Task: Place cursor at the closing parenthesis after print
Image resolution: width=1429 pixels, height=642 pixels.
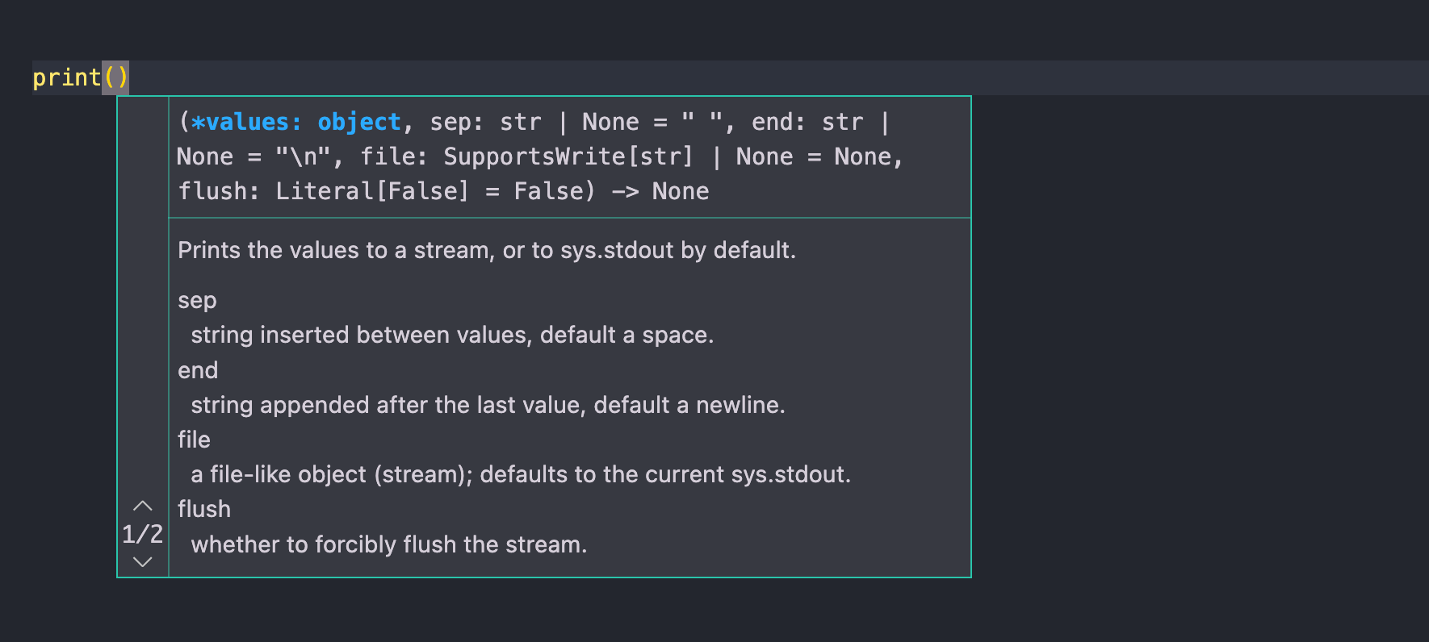Action: (x=122, y=77)
